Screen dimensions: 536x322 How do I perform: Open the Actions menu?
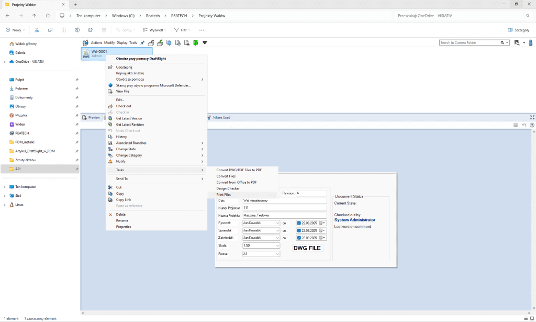[x=96, y=43]
